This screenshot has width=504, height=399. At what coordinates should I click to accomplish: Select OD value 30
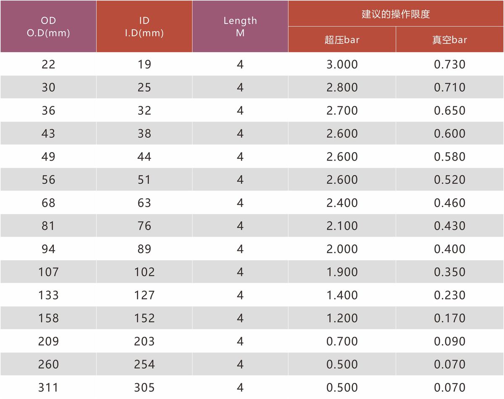[x=48, y=87]
